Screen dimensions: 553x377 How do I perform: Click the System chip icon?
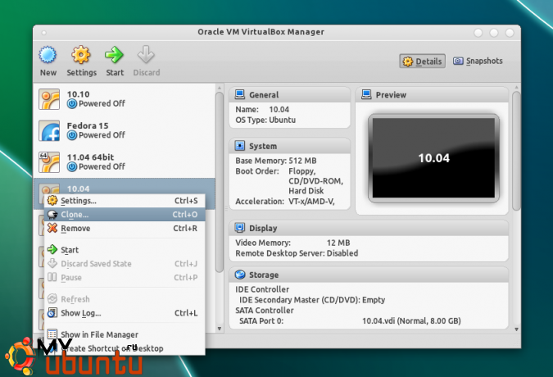(240, 146)
